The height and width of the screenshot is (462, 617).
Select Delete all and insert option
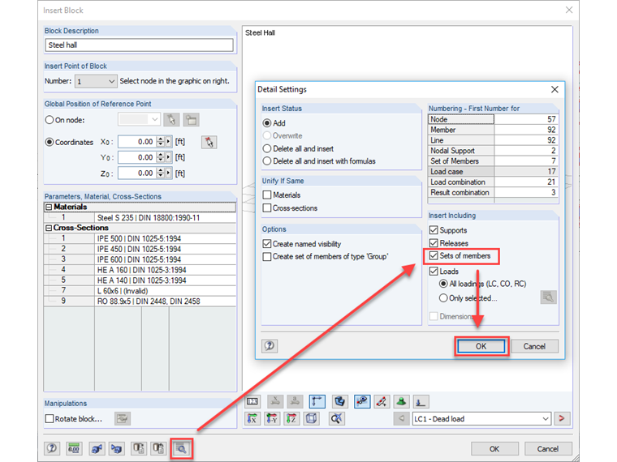click(267, 148)
